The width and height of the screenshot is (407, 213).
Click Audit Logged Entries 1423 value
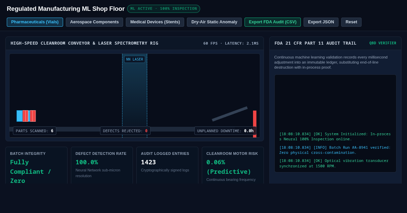tap(149, 162)
